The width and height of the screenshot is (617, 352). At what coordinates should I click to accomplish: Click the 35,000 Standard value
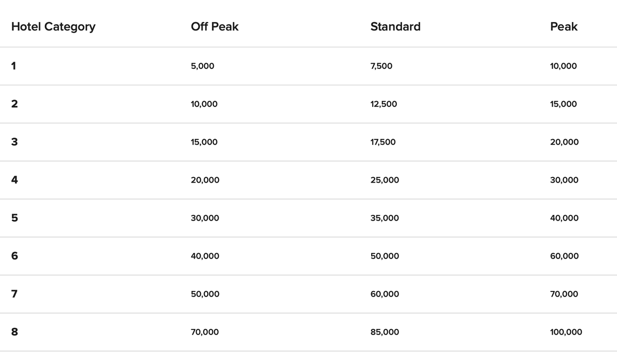(385, 218)
